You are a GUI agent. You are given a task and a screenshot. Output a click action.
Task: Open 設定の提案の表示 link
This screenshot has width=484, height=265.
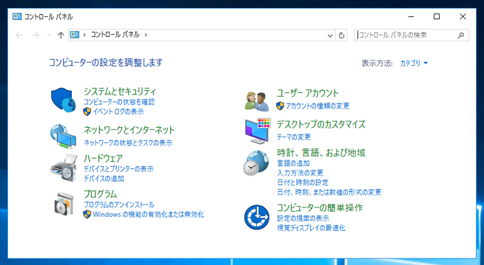coord(302,218)
